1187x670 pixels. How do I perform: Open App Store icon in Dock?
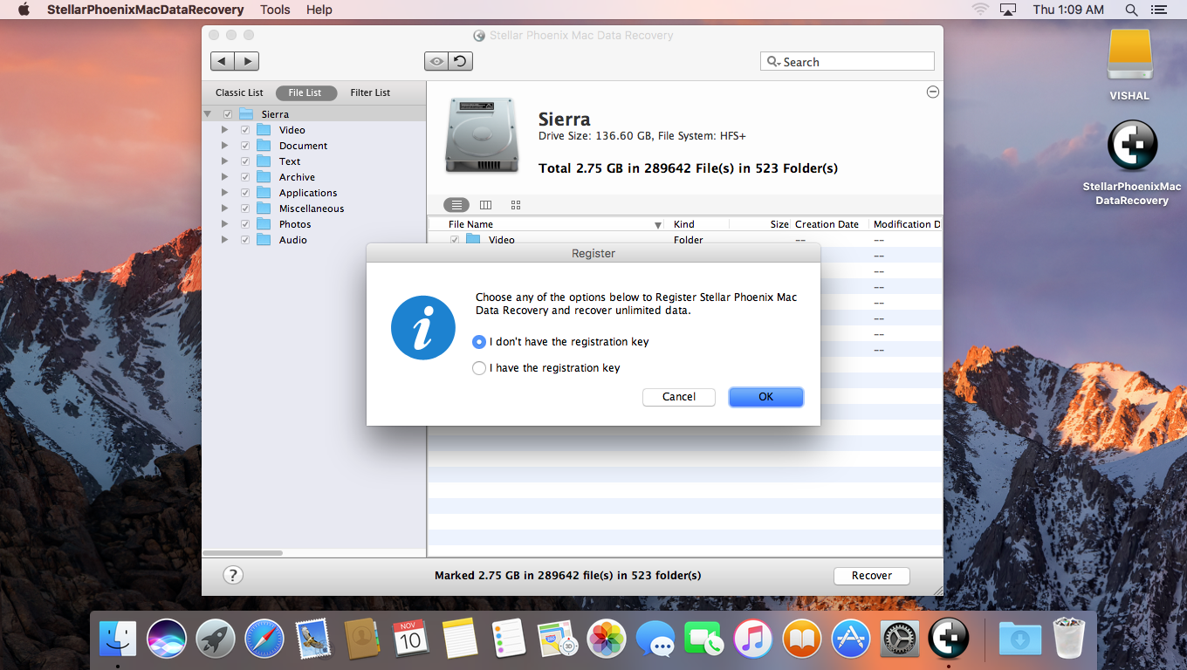pos(851,639)
